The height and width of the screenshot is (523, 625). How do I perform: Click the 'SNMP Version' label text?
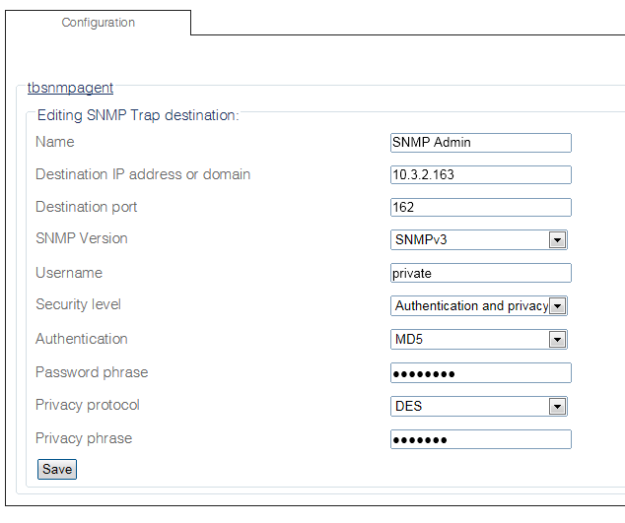click(x=82, y=238)
